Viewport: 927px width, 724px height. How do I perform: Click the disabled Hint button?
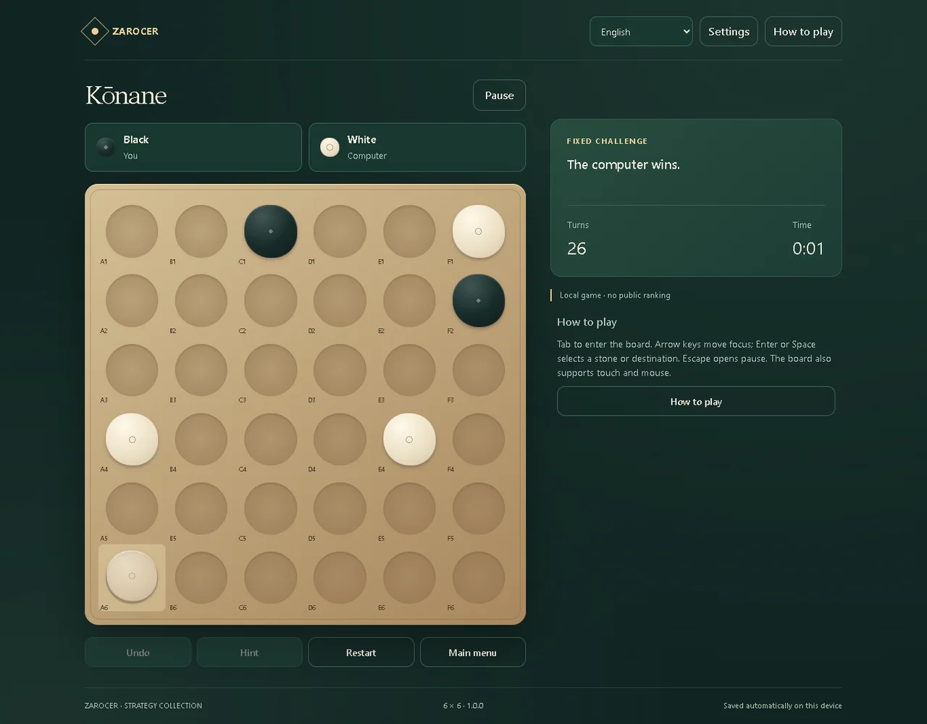coord(249,652)
